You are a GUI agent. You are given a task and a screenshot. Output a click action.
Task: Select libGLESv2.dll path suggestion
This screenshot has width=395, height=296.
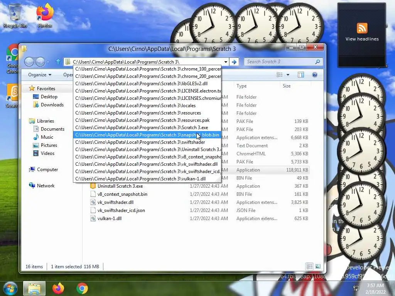coord(147,84)
